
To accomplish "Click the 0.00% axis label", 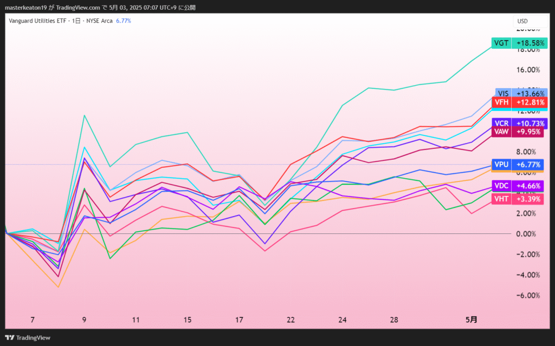I will click(526, 234).
